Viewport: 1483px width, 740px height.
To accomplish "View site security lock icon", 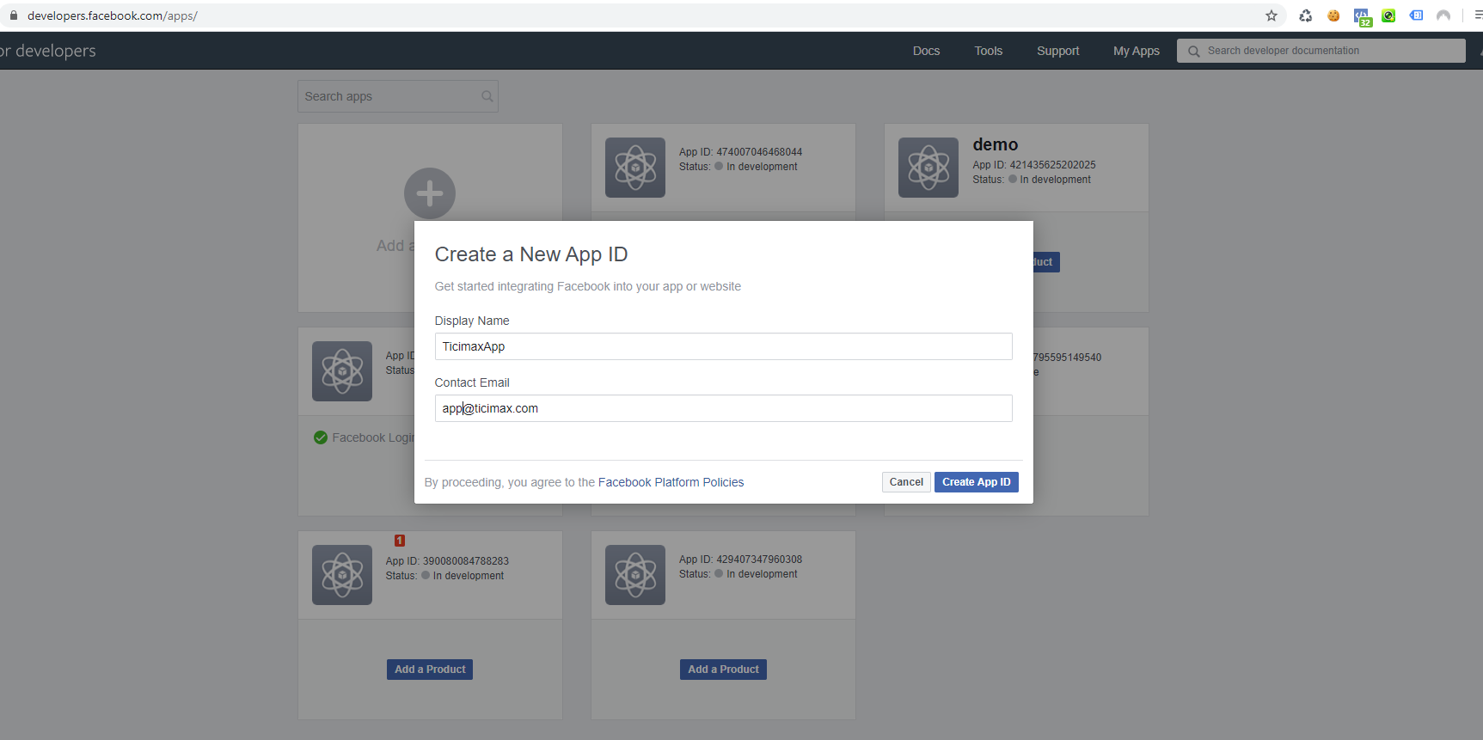I will (13, 15).
